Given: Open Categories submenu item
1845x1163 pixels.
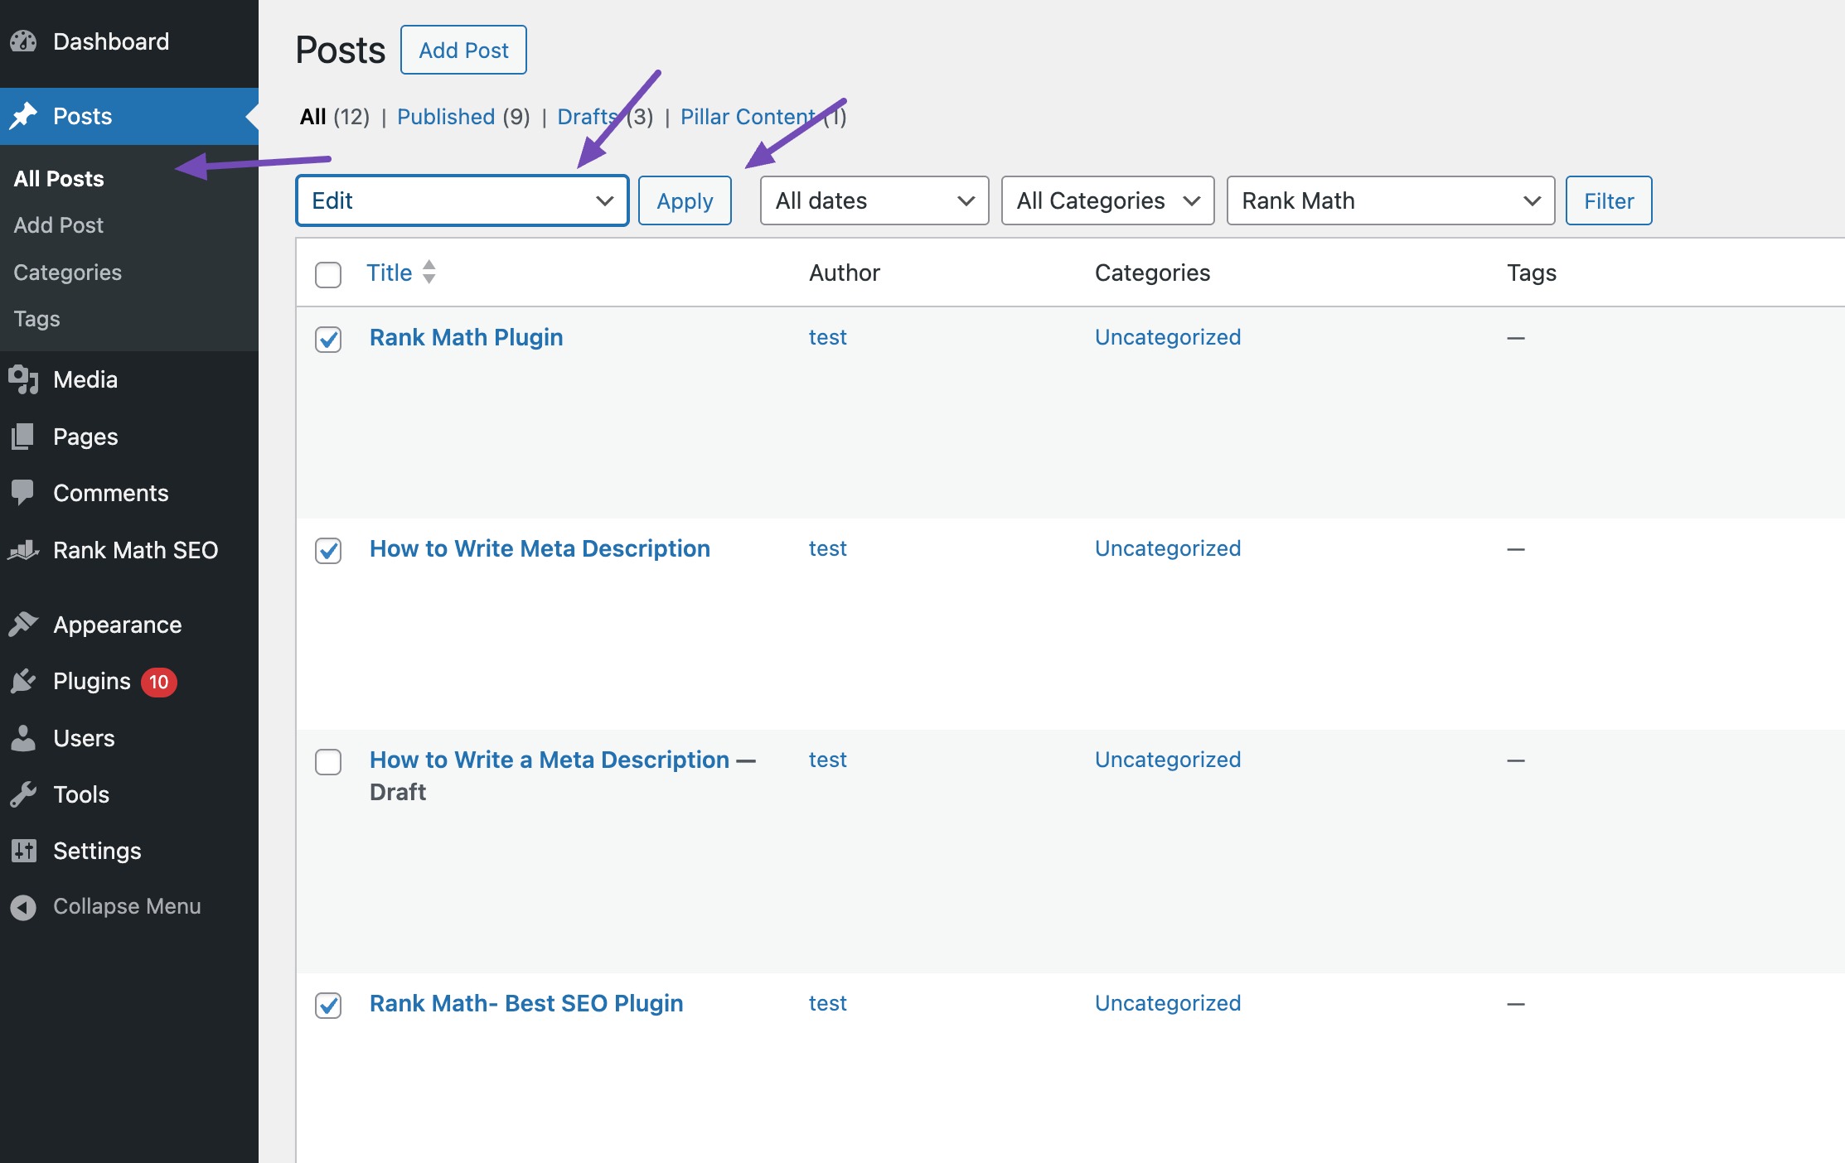Looking at the screenshot, I should 68,273.
